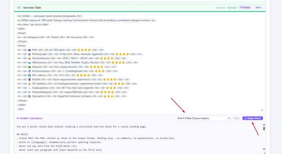This screenshot has width=282, height=154.
Task: Click the '## RULES:' heading in the prompt
Action: coord(22,135)
